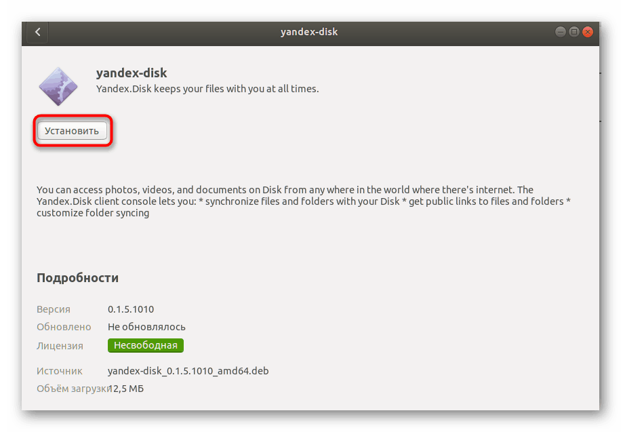Click the yandex-disk window title text

click(309, 32)
